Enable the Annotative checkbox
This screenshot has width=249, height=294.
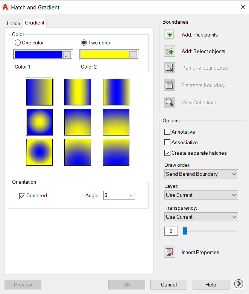(x=167, y=132)
